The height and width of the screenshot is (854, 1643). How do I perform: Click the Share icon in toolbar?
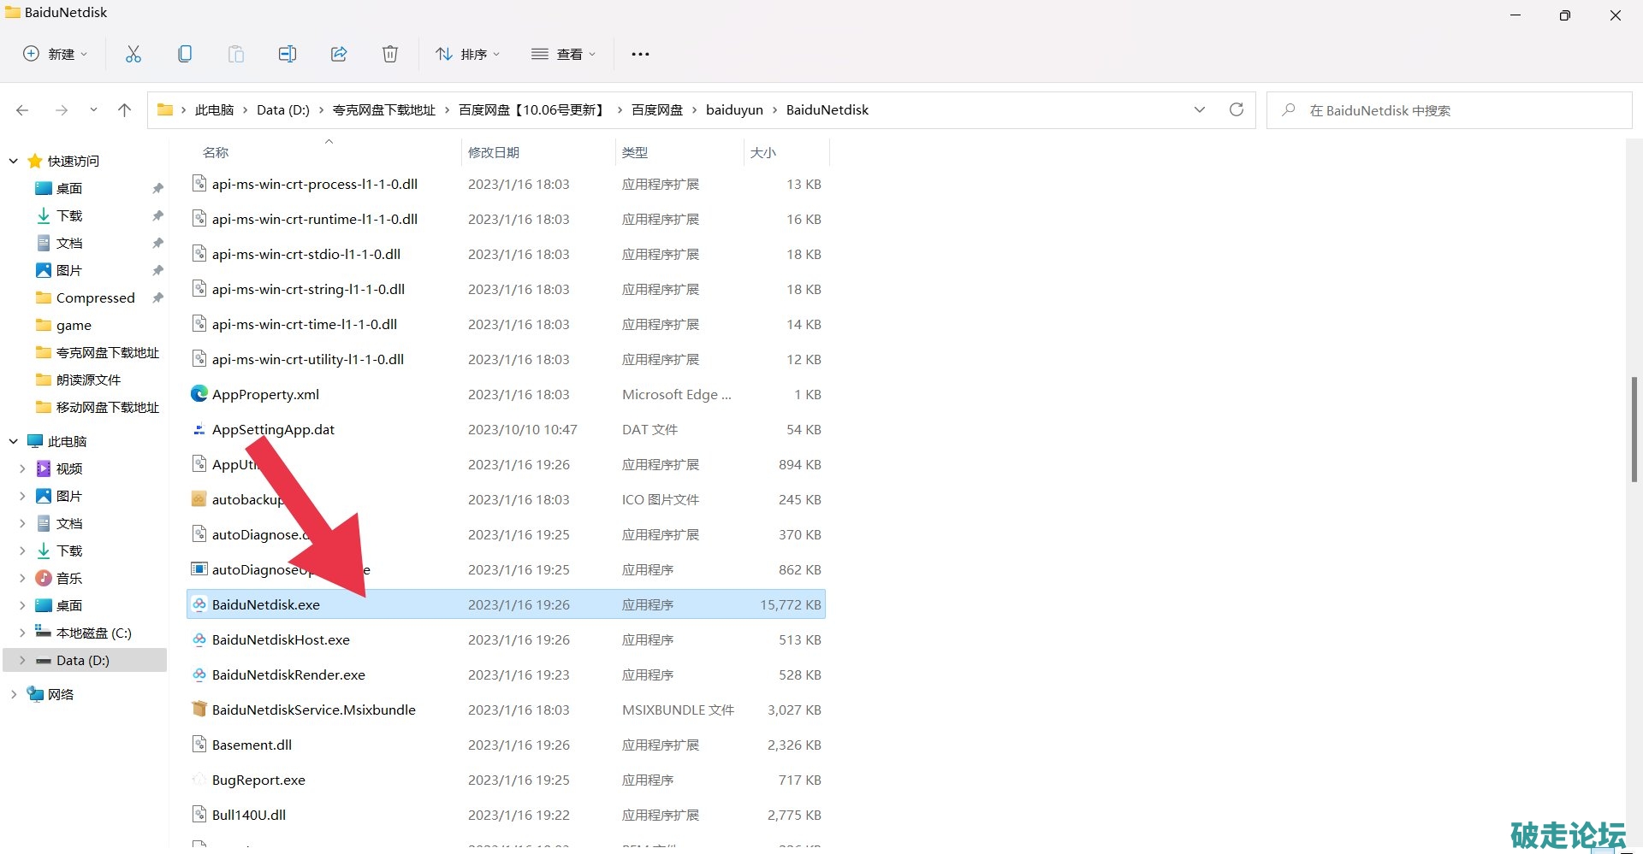coord(339,54)
